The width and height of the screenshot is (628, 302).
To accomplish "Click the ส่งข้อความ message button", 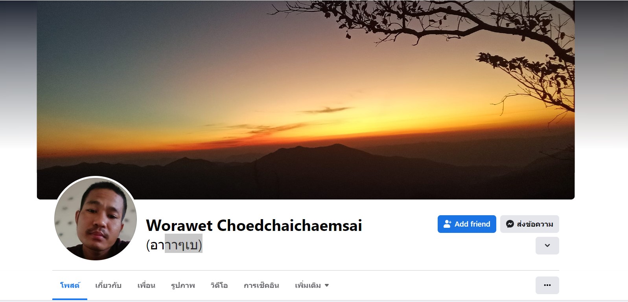I will click(x=529, y=224).
